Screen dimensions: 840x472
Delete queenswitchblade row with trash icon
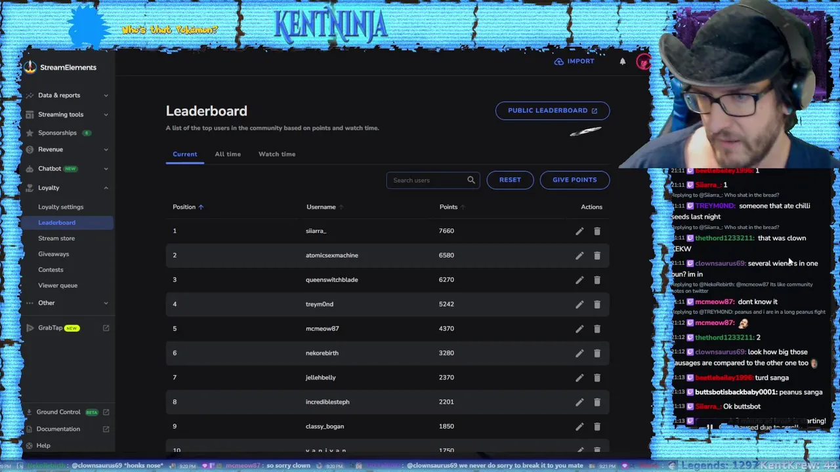(597, 280)
